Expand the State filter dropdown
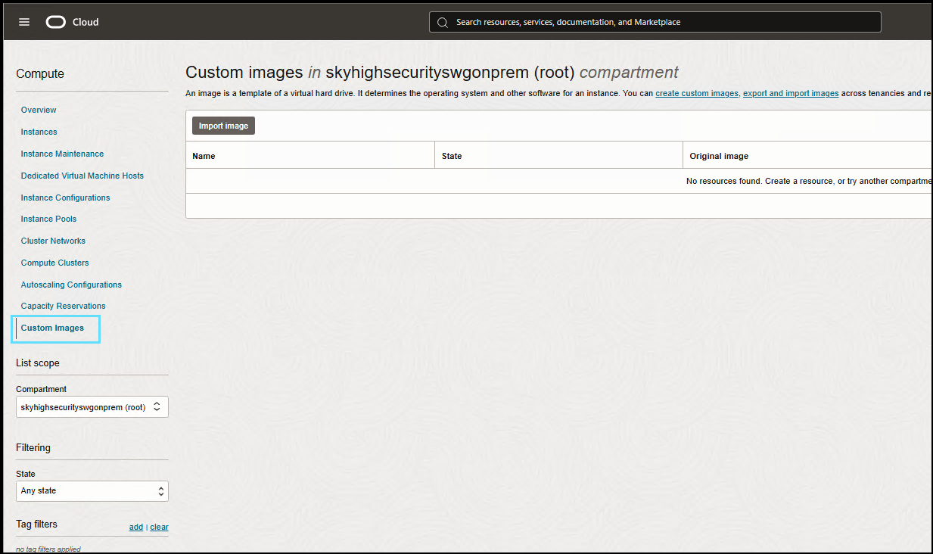This screenshot has width=933, height=554. click(x=92, y=491)
